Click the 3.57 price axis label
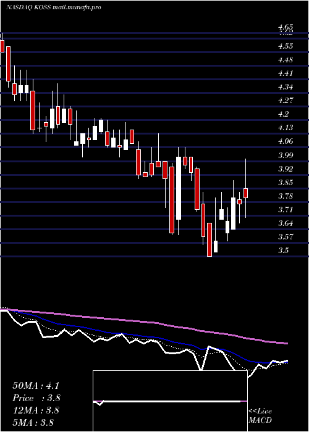Viewport: 309px width, 432px height. coord(286,236)
